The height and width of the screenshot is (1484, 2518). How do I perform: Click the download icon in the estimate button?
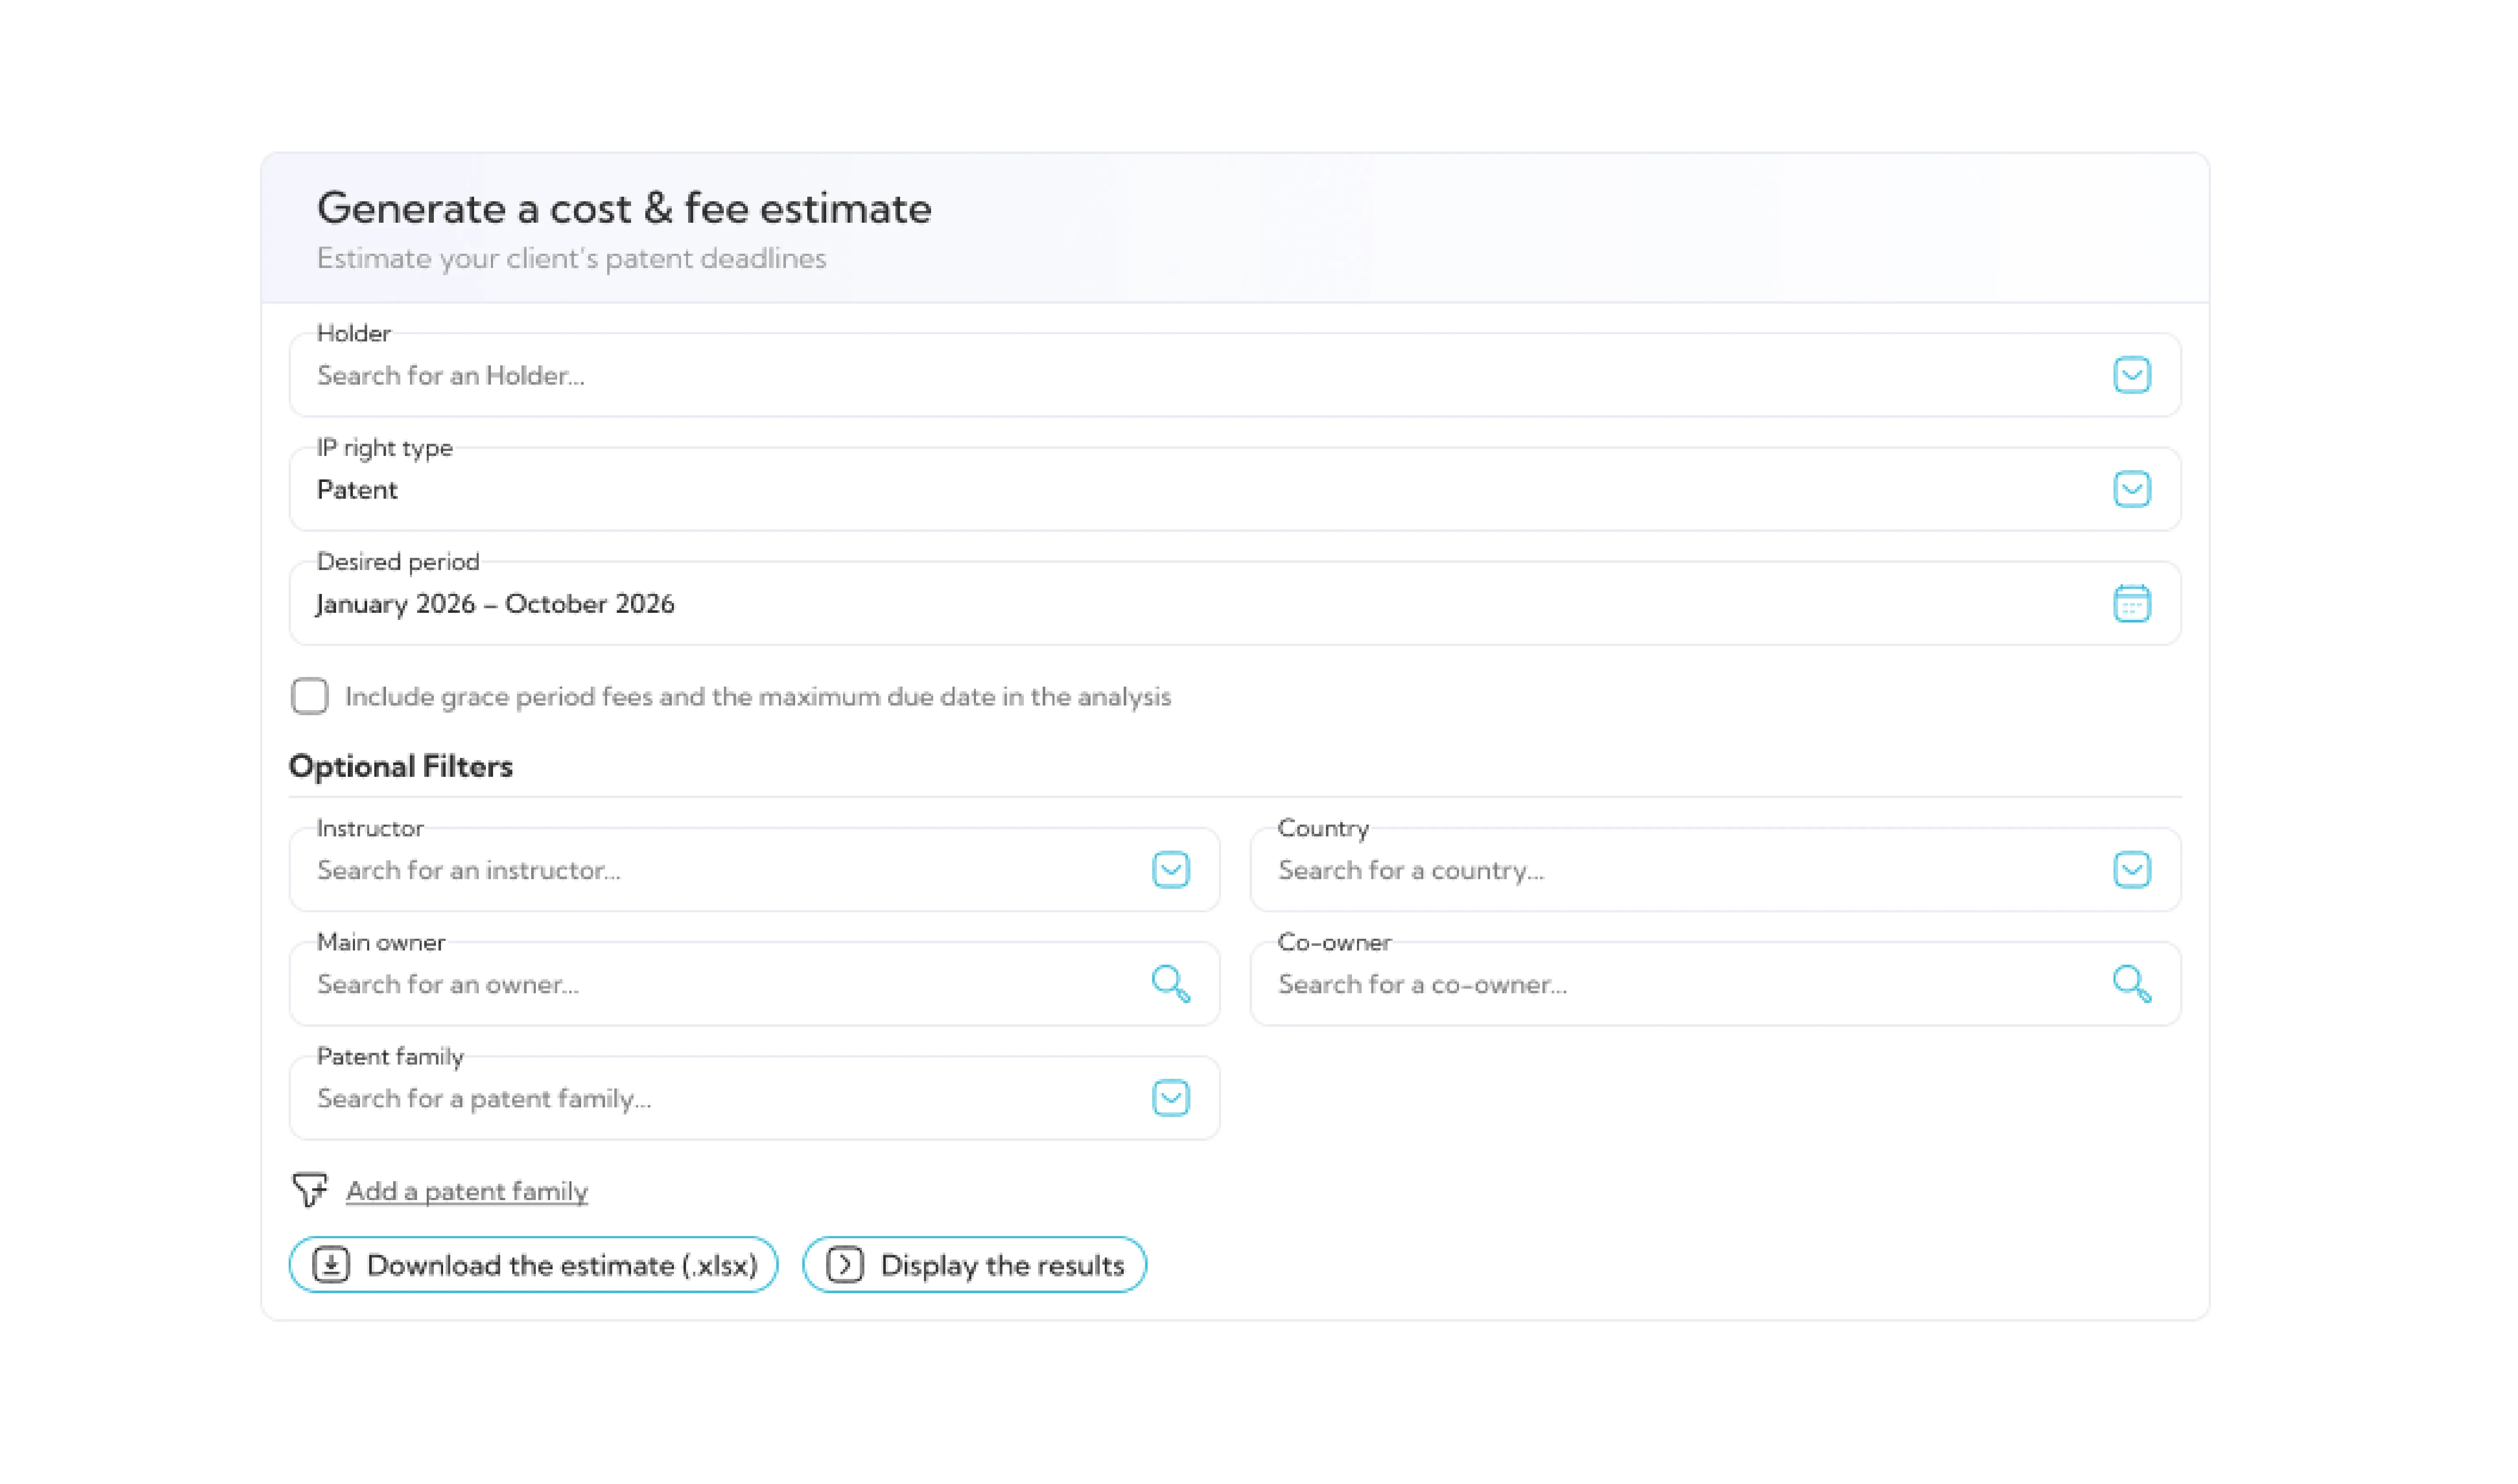click(331, 1265)
